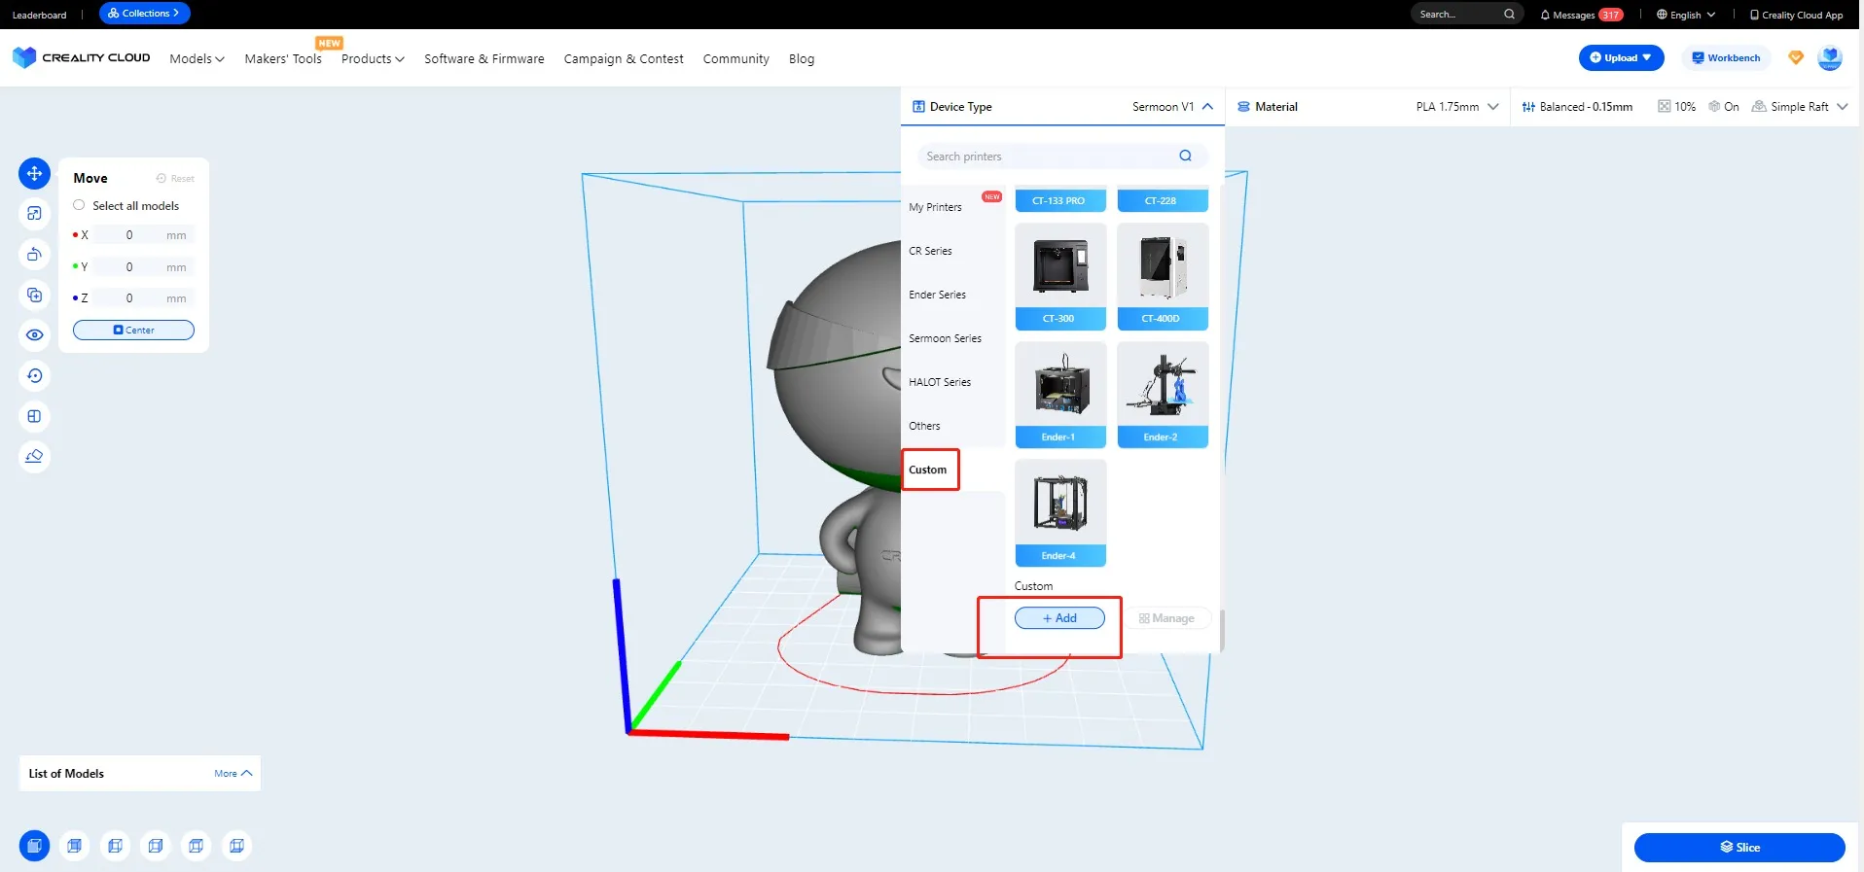This screenshot has width=1864, height=872.
Task: Expand the List of Models More chevron
Action: (246, 774)
